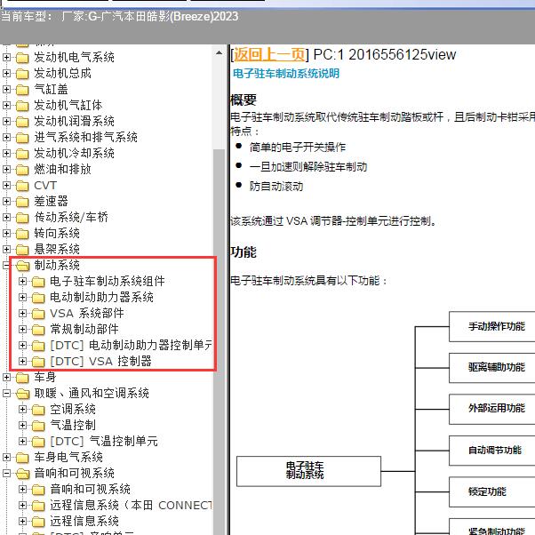Expand 电子驻车制动系统组件 subfolder
The image size is (535, 535).
[22, 281]
